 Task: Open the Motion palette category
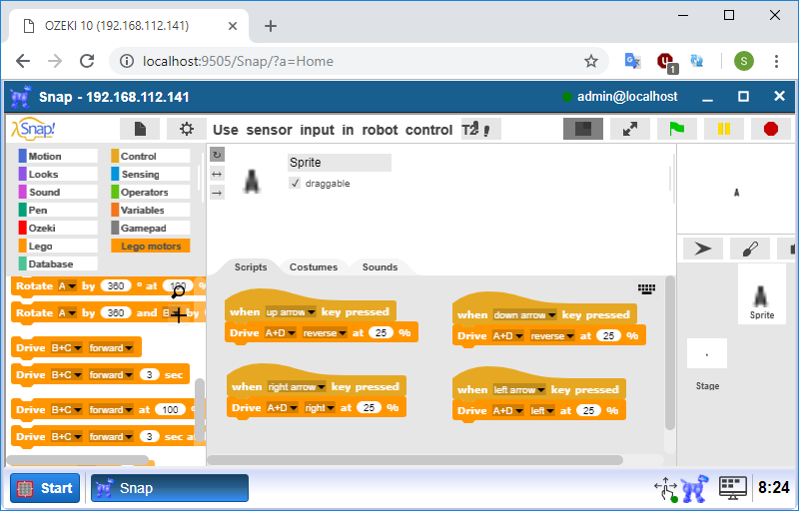click(x=58, y=157)
